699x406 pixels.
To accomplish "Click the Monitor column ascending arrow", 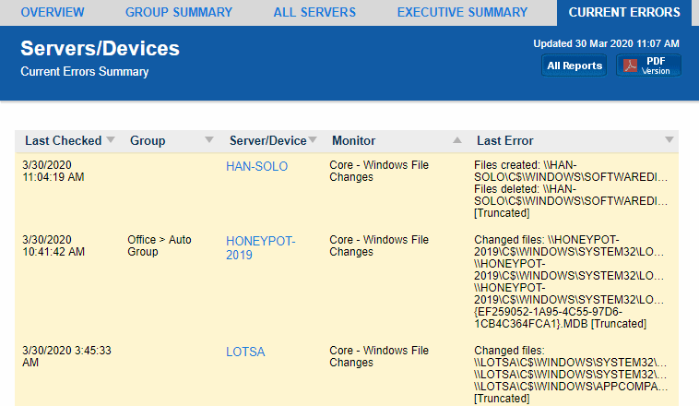I will coord(457,140).
